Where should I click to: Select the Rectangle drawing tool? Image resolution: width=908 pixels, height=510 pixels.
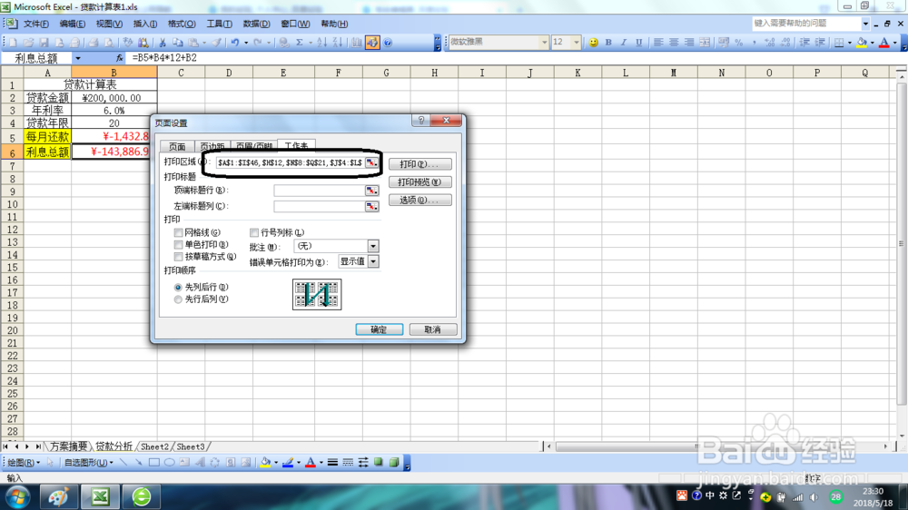point(154,463)
